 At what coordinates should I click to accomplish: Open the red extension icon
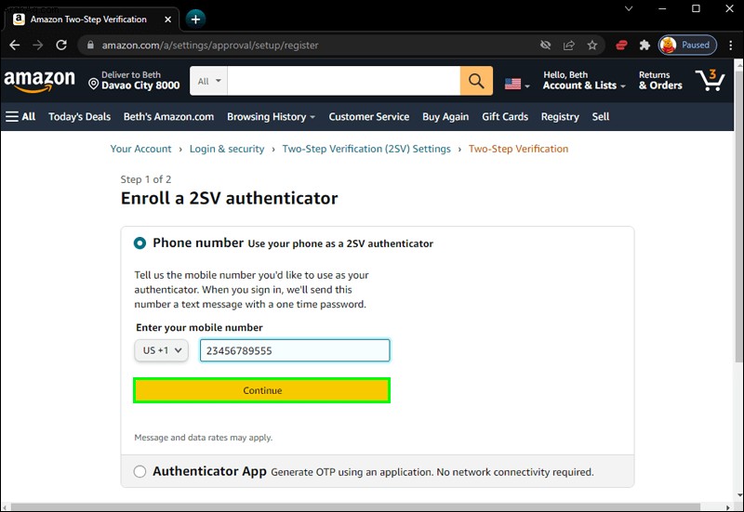(621, 45)
